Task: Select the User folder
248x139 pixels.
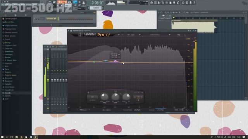Action: [x=6, y=99]
